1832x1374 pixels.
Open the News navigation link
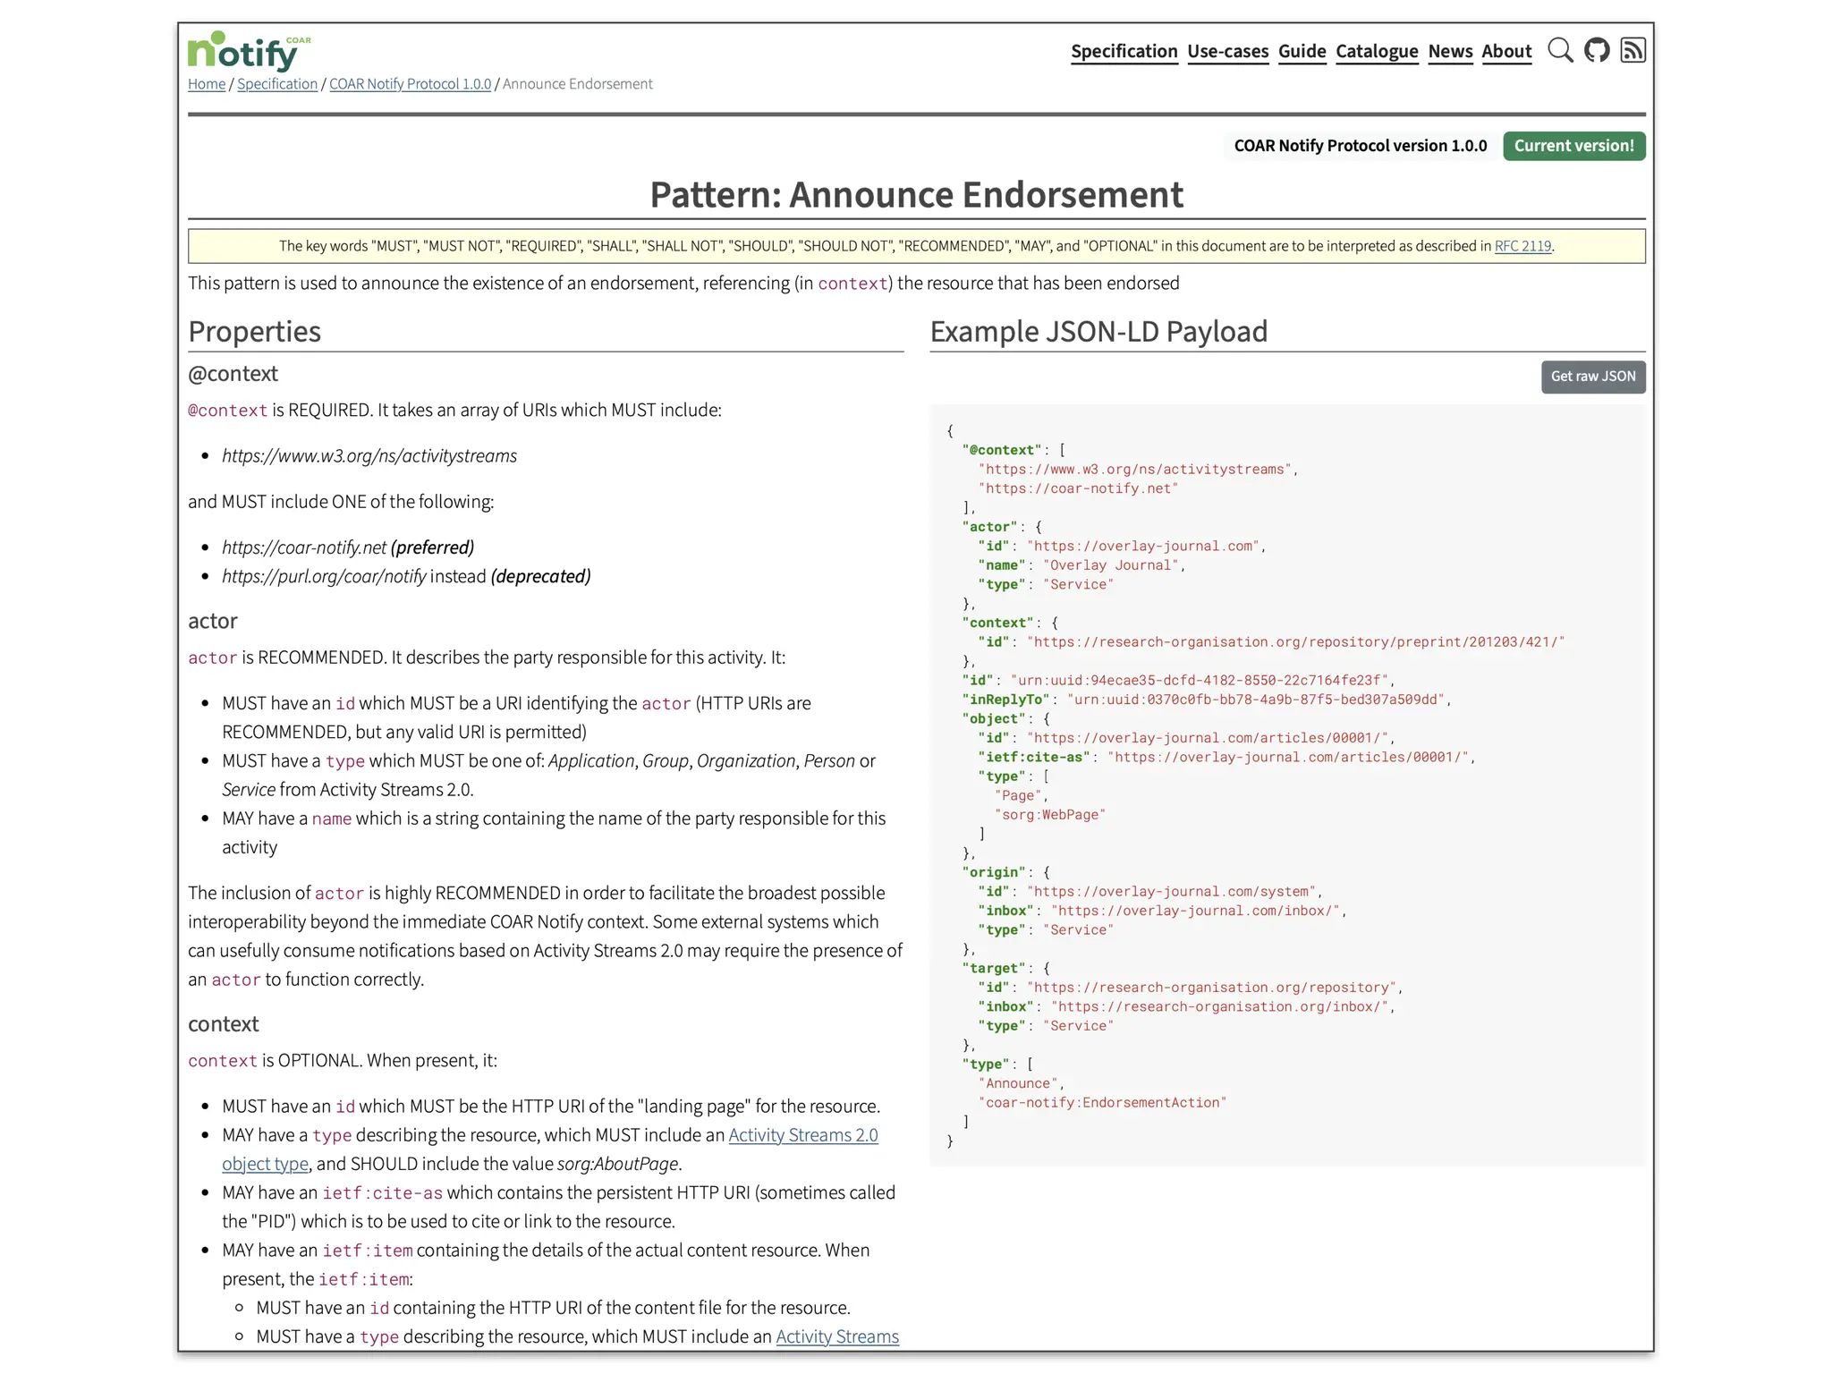[x=1450, y=51]
